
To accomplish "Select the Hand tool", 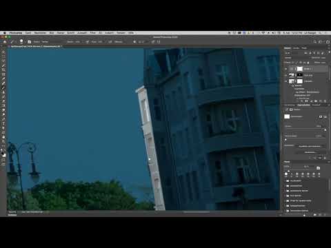I will tap(3, 136).
